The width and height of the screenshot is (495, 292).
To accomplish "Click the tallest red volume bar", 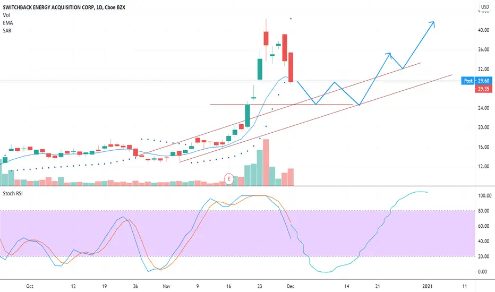I will click(x=266, y=162).
